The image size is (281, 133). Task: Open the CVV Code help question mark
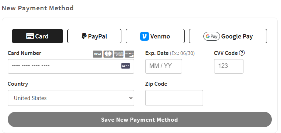[242, 53]
